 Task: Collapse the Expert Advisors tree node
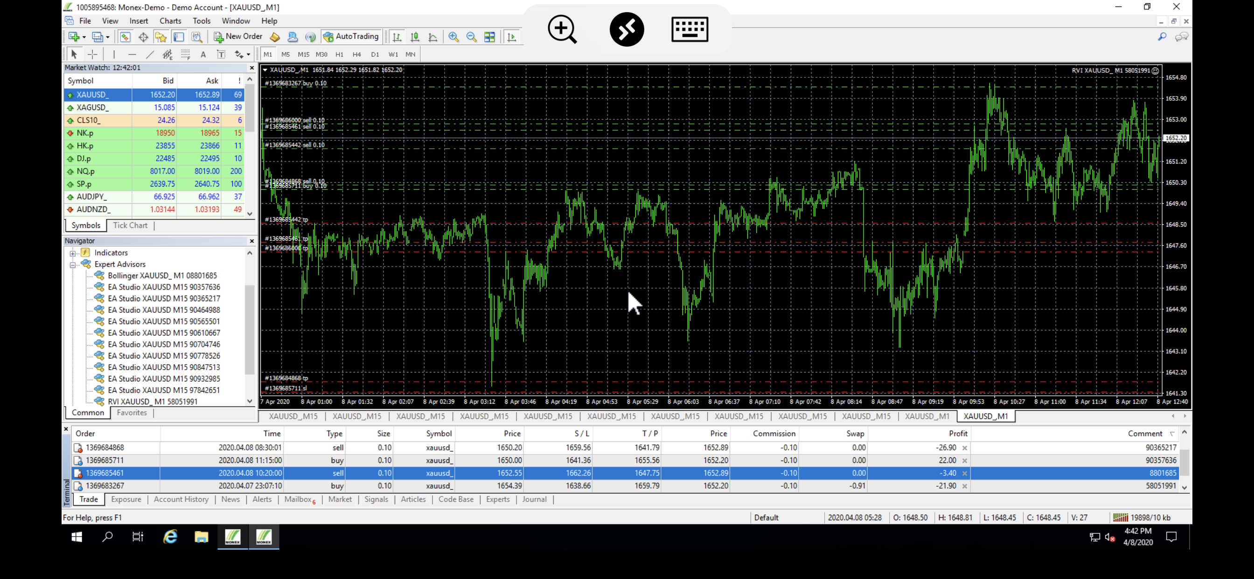coord(72,265)
